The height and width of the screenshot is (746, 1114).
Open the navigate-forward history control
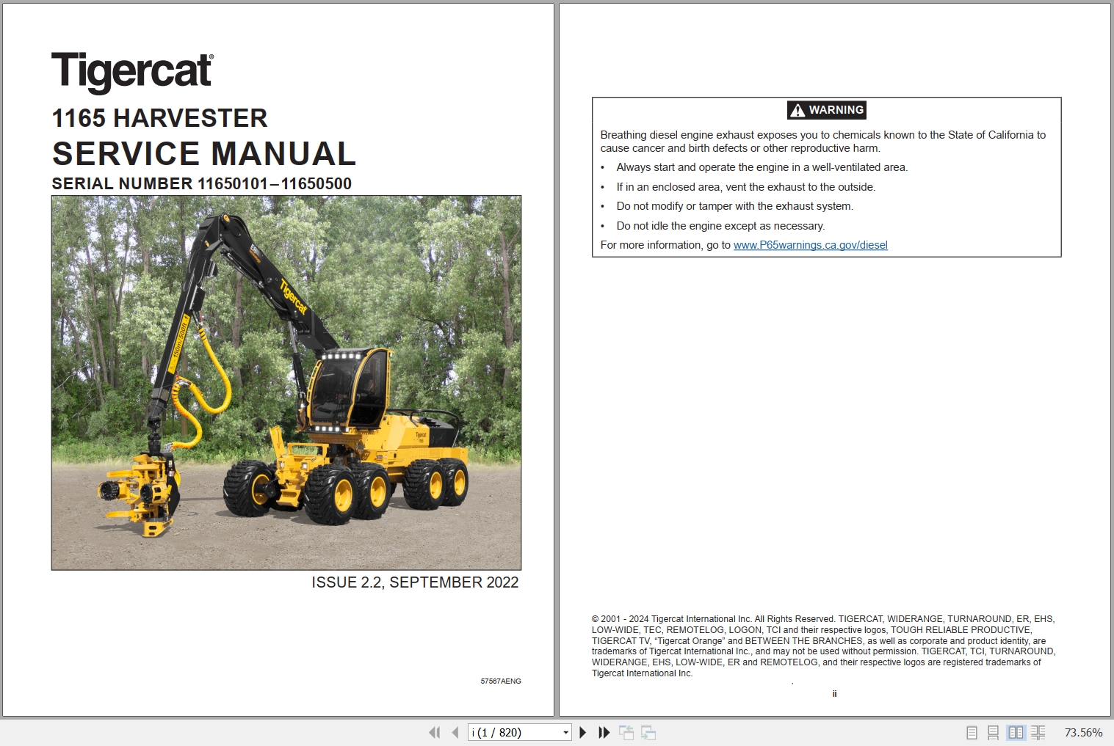tap(649, 732)
